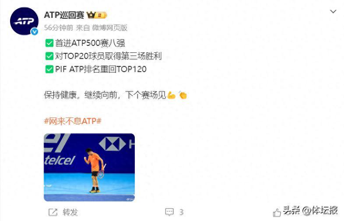The width and height of the screenshot is (344, 221).
Task: Open the 56分钟前 timestamp
Action: click(59, 28)
